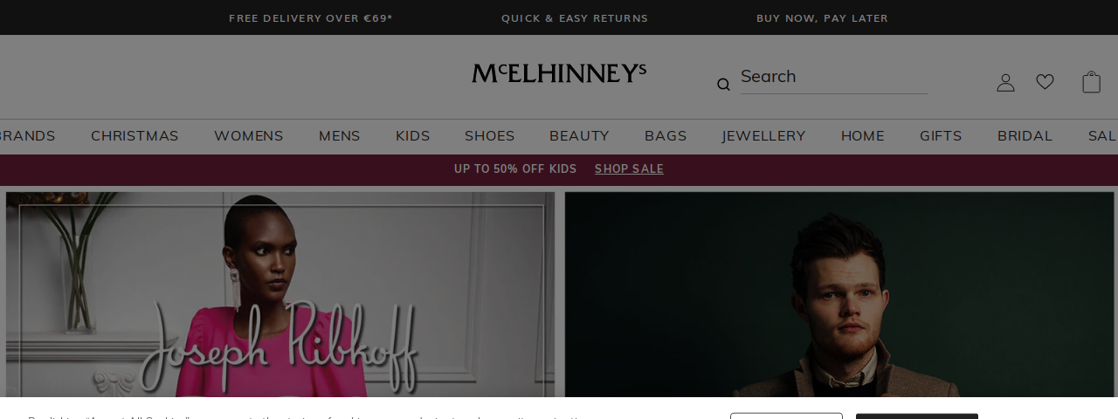The width and height of the screenshot is (1118, 419).
Task: Open the shopping bag icon
Action: [x=1091, y=82]
